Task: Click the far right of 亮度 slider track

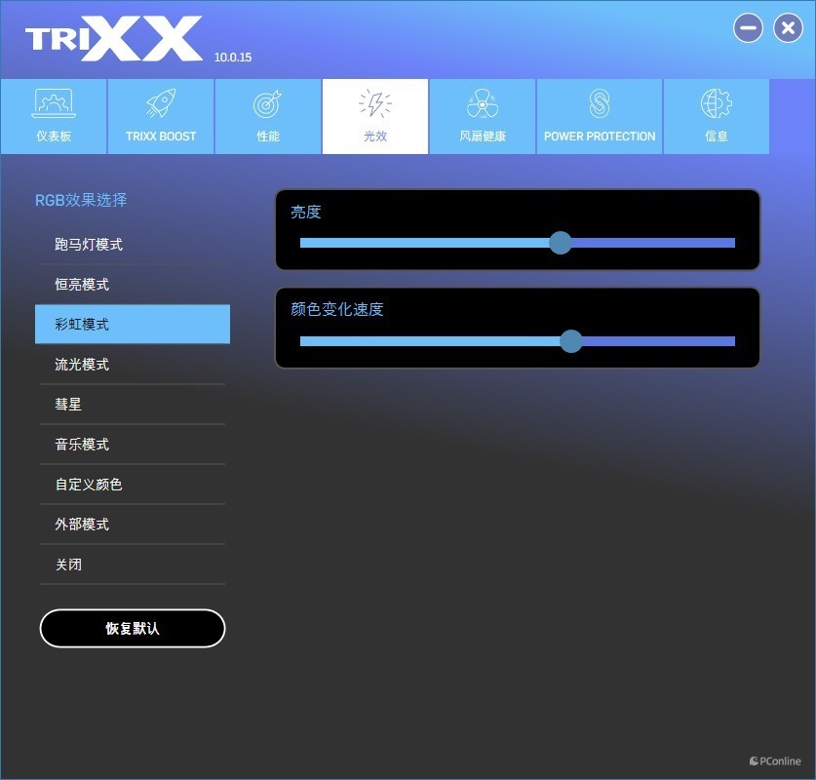Action: pos(732,243)
